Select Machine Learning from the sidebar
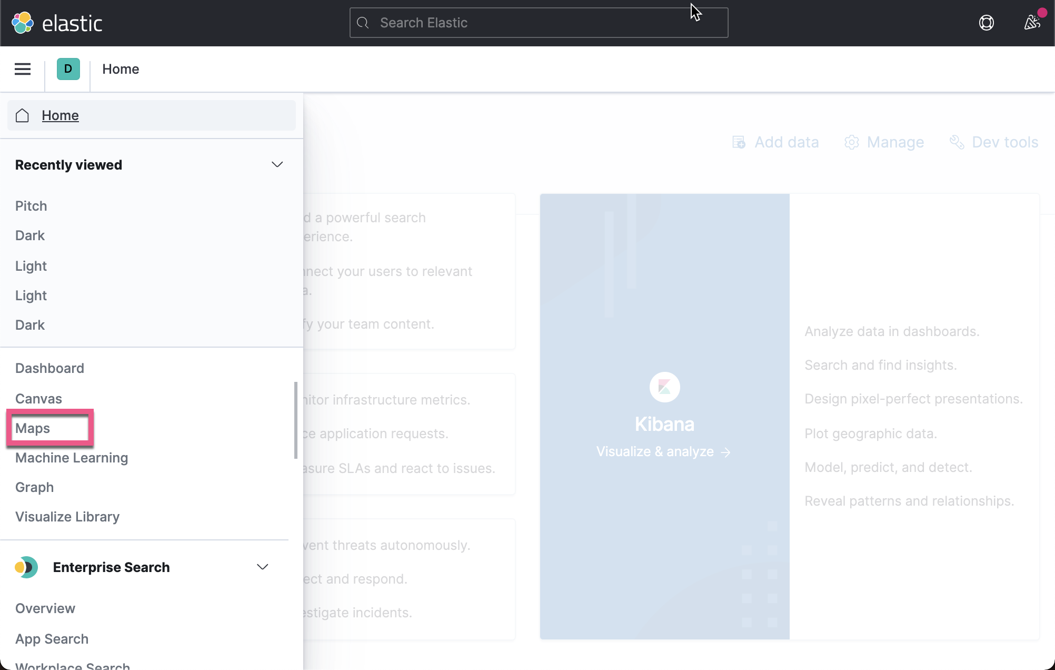1055x670 pixels. pyautogui.click(x=72, y=458)
